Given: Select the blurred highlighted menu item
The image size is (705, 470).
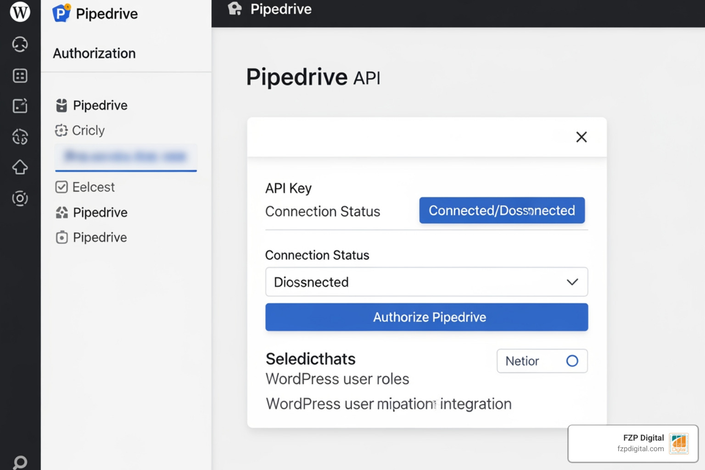Looking at the screenshot, I should pos(126,157).
